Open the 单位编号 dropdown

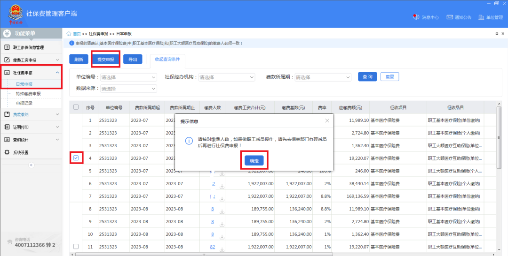pos(128,77)
